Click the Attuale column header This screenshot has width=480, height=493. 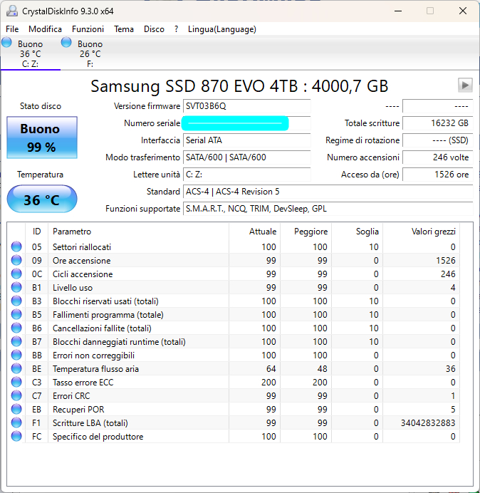point(255,232)
